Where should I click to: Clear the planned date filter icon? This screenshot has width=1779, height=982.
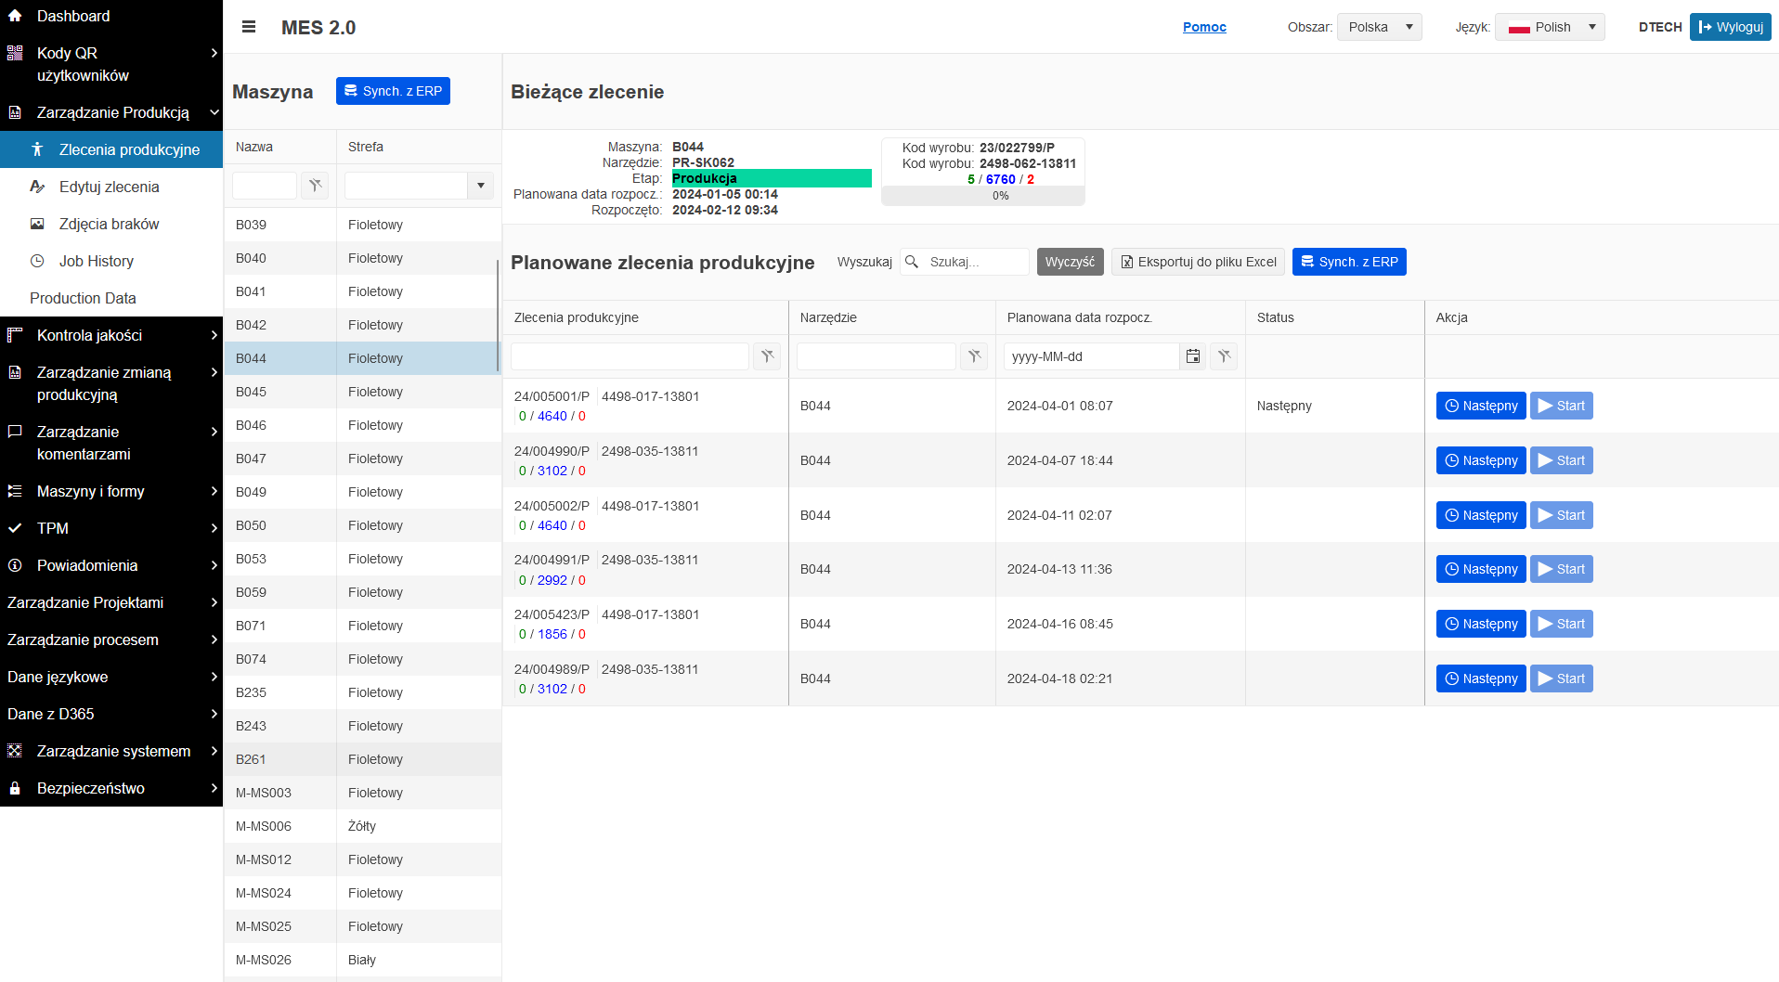pyautogui.click(x=1224, y=356)
